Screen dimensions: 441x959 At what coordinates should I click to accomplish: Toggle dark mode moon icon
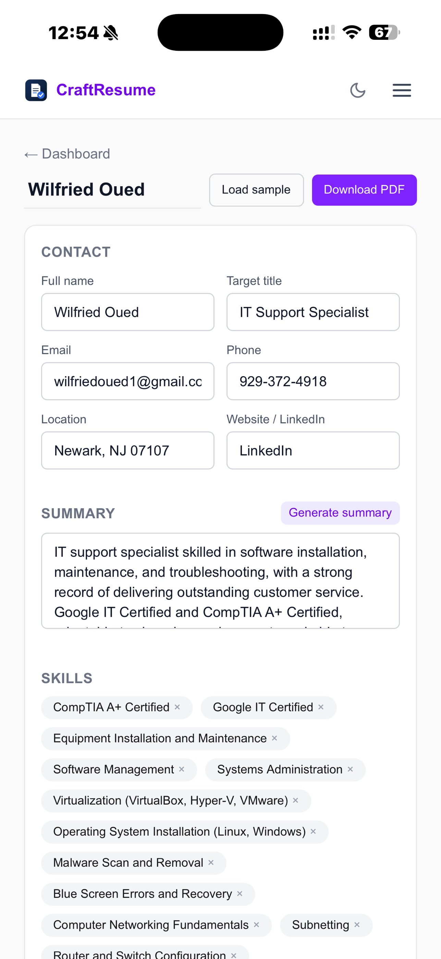coord(358,91)
